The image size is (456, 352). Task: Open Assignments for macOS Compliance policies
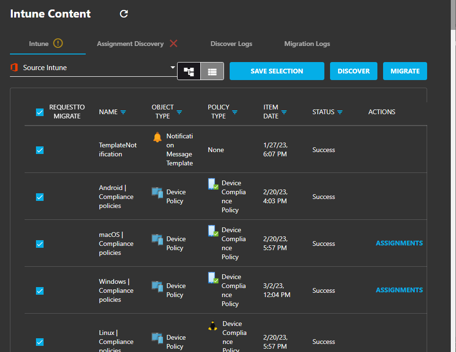point(399,243)
